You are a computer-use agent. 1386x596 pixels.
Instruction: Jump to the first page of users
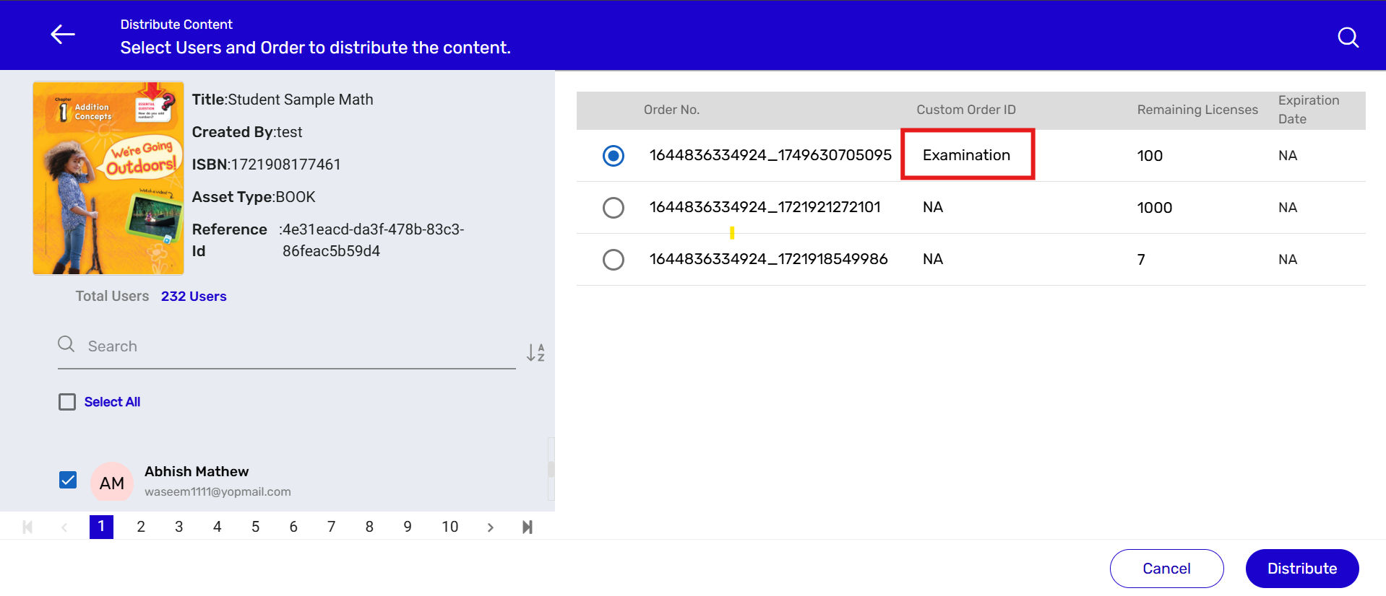point(27,527)
